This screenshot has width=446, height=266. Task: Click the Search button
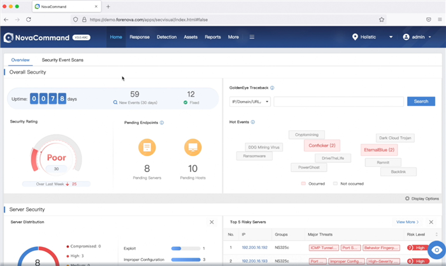[x=421, y=102]
